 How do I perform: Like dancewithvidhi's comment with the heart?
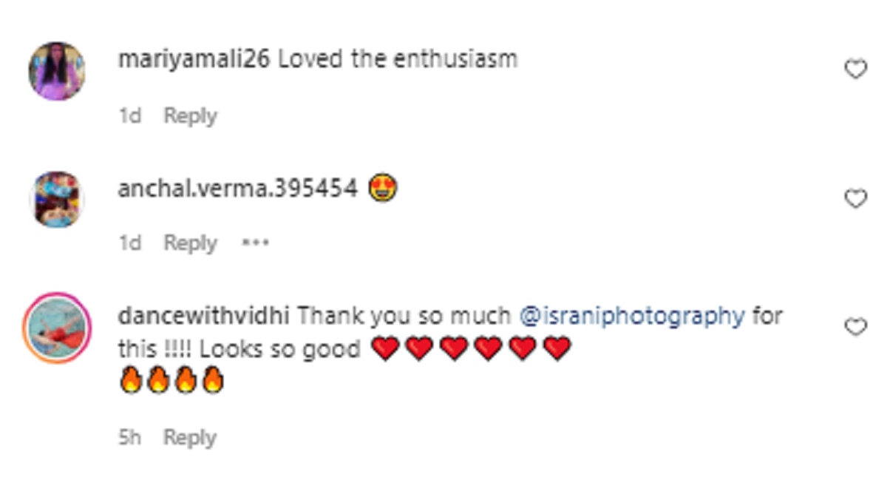click(x=855, y=326)
